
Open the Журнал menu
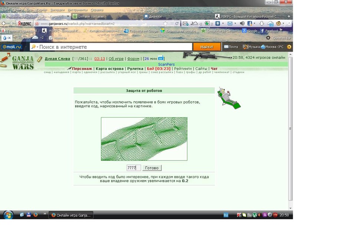coord(41,10)
